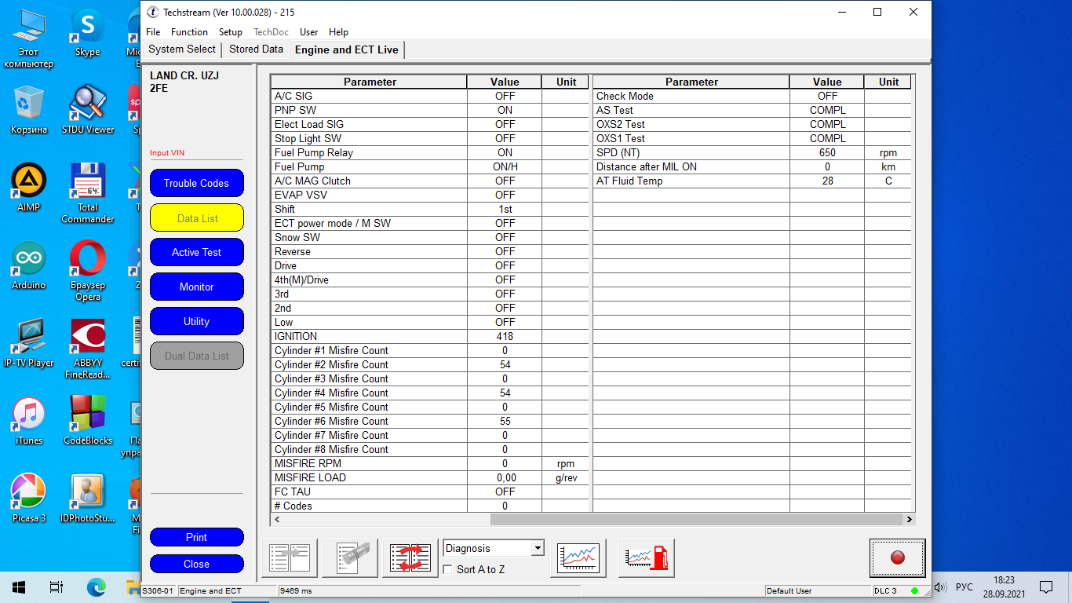This screenshot has width=1072, height=603.
Task: Select the AT Fluid Temp row
Action: coord(752,181)
